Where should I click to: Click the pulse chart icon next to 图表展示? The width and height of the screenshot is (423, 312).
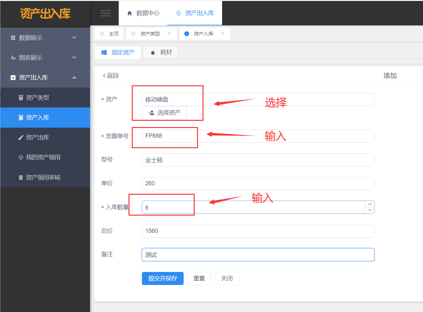pyautogui.click(x=13, y=58)
